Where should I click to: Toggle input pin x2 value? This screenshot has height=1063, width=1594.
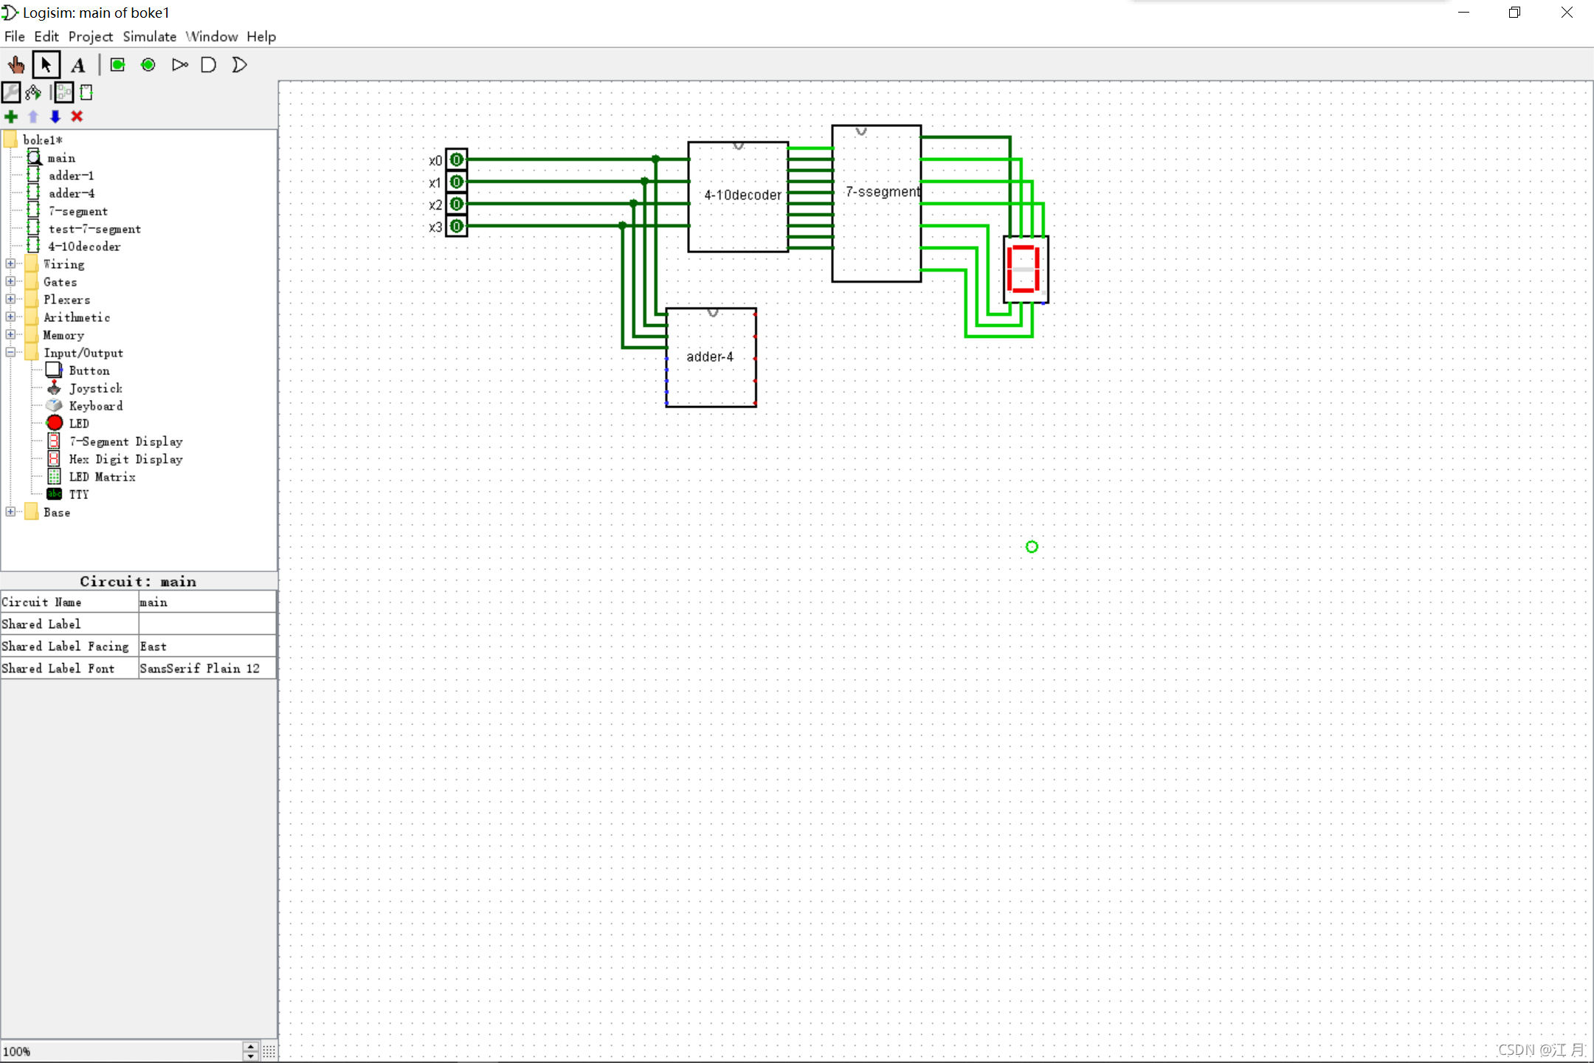click(x=457, y=204)
